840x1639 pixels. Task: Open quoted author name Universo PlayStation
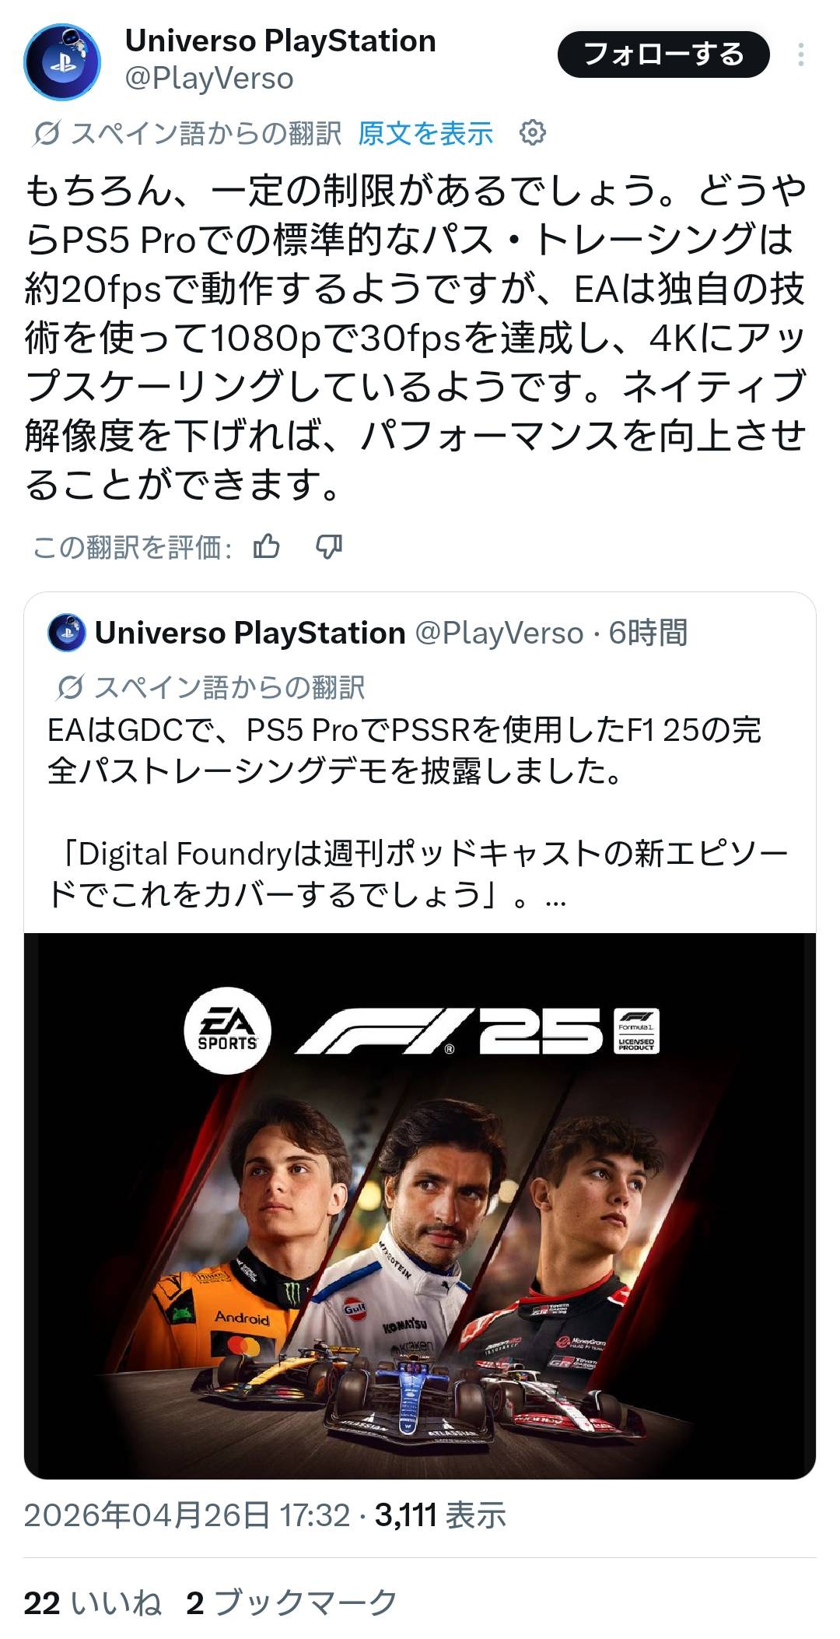point(250,633)
